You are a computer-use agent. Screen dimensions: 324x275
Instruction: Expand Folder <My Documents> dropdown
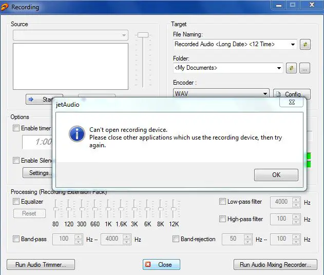(279, 68)
